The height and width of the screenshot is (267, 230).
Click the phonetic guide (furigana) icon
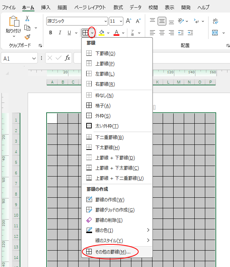pyautogui.click(x=132, y=33)
